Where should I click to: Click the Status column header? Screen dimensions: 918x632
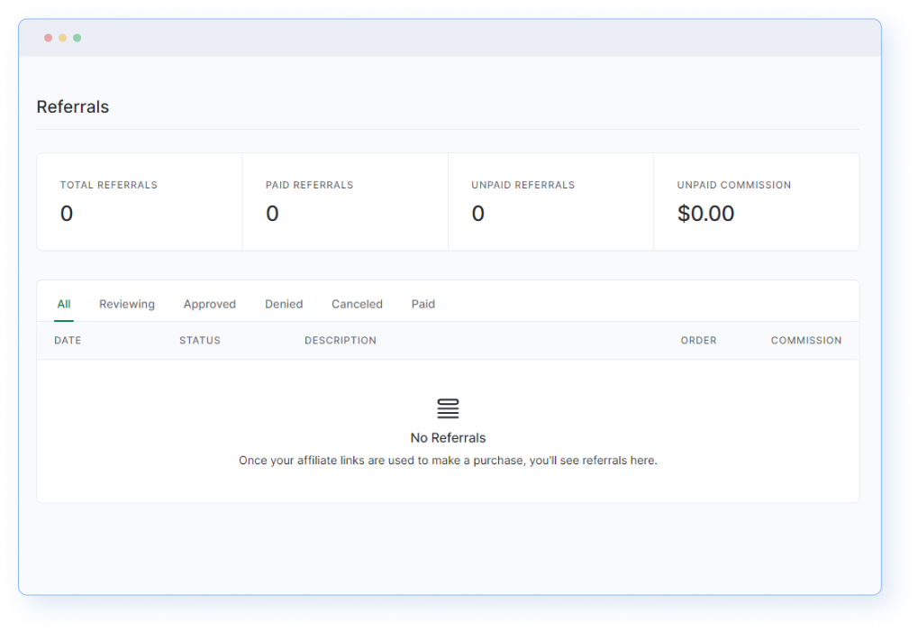(x=200, y=341)
